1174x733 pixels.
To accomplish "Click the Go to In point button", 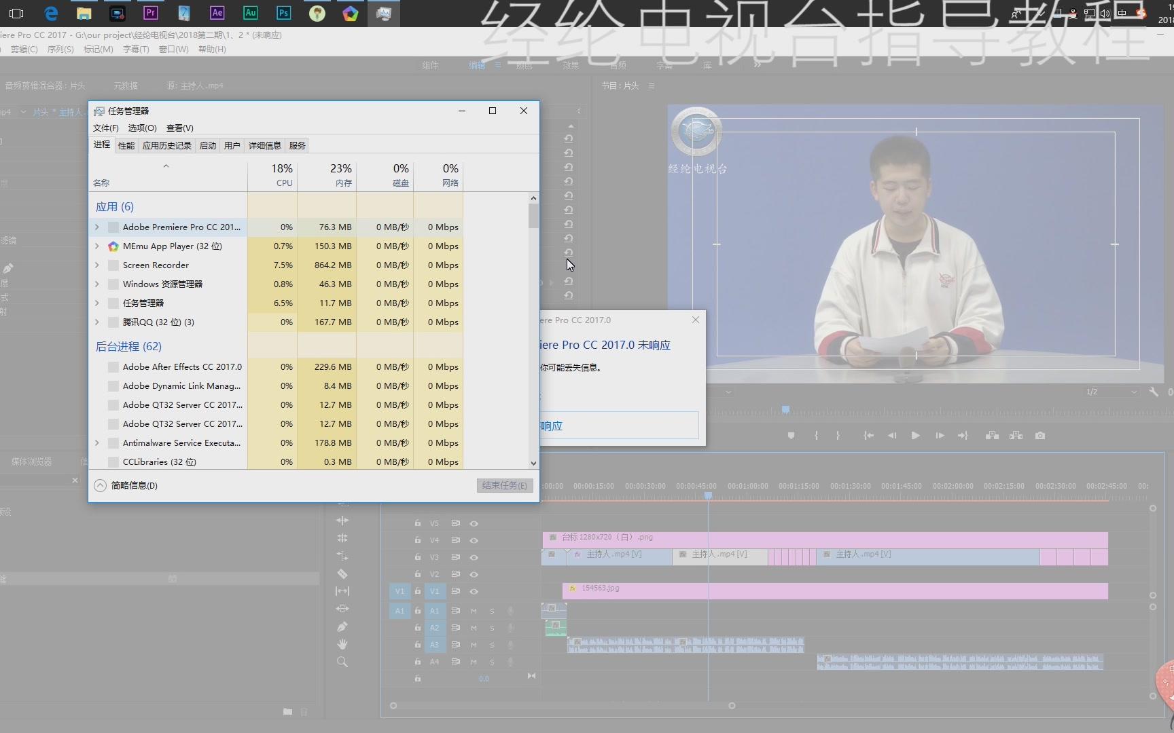I will click(868, 436).
